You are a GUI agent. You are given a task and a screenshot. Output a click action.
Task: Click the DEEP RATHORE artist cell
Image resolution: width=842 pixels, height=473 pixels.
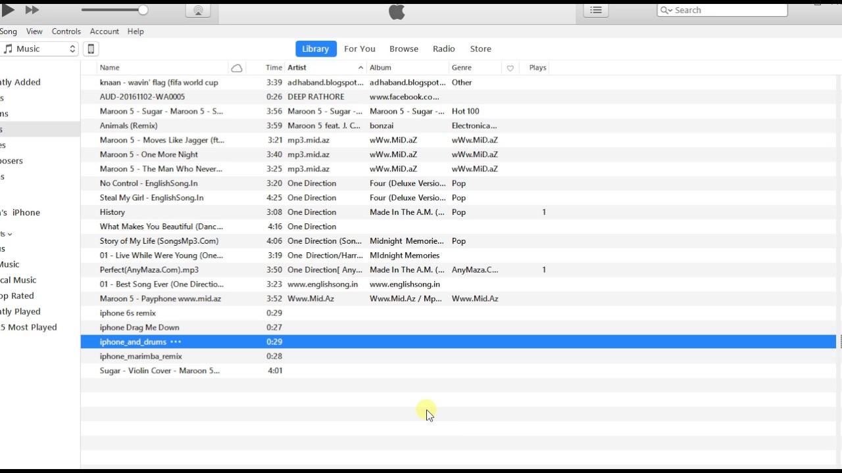[x=316, y=97]
